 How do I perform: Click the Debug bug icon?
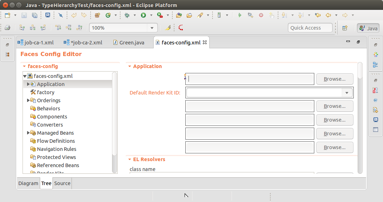tap(127, 15)
